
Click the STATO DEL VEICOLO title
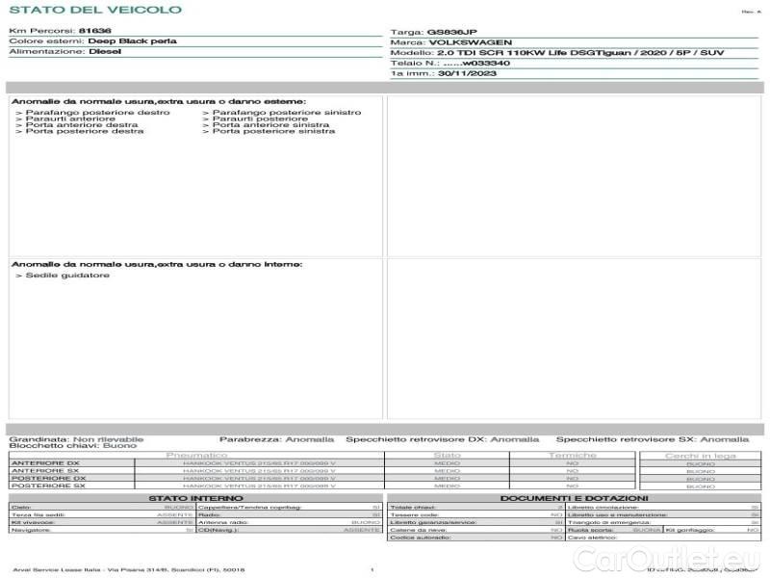point(67,10)
